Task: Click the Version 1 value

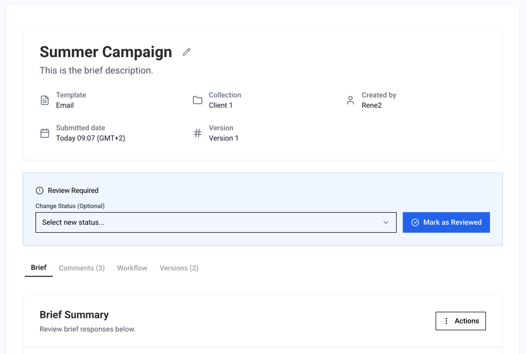Action: pos(224,138)
